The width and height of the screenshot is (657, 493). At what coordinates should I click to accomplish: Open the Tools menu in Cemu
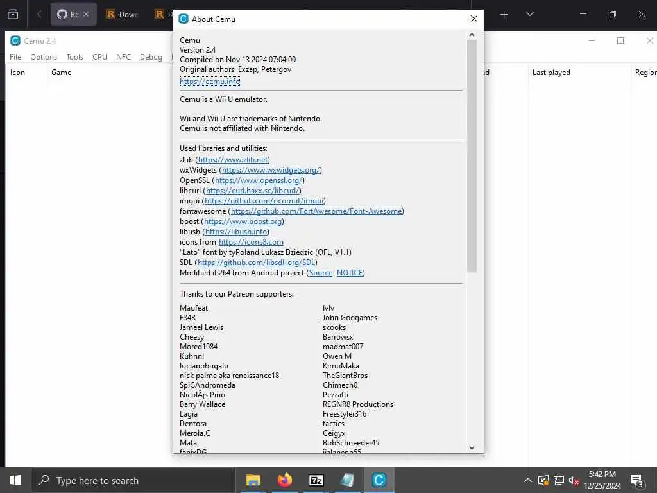pos(74,57)
